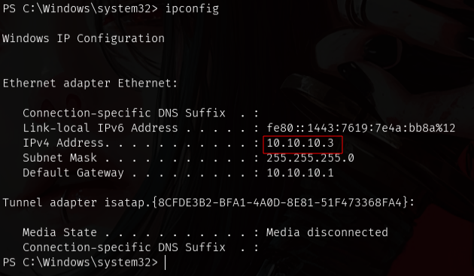Click the Ethernet adapter Ethernet line
This screenshot has width=474, height=276.
90,83
